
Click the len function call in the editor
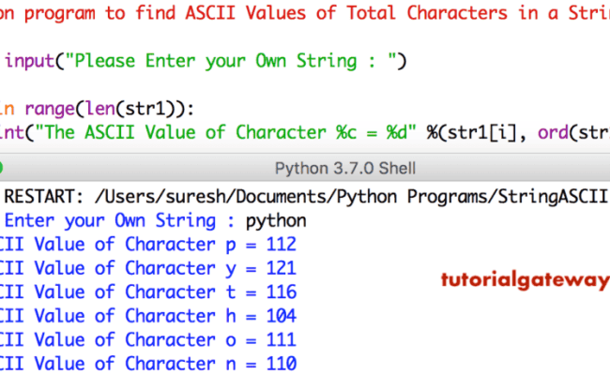point(100,109)
